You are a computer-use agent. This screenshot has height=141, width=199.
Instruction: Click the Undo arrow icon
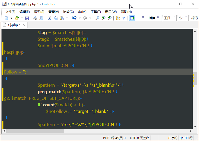click(x=74, y=18)
